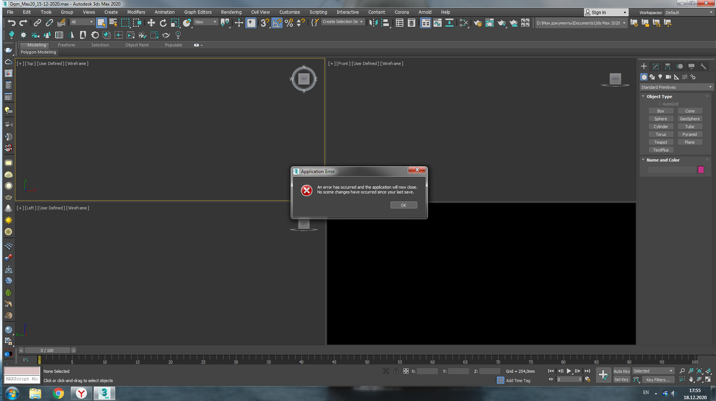
Task: Toggle the Percent Snap button
Action: pos(289,23)
